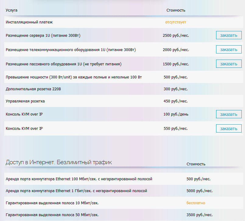Click the '5000 руб./мес.' price
The image size is (245, 221).
199,191
